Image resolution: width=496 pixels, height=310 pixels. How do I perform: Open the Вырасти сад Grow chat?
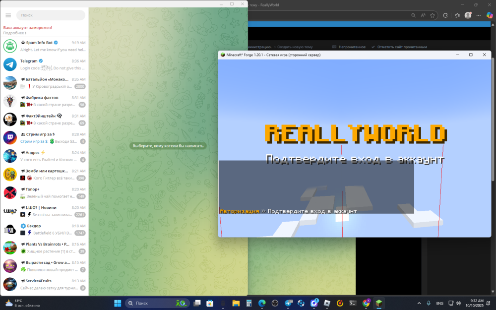point(44,266)
